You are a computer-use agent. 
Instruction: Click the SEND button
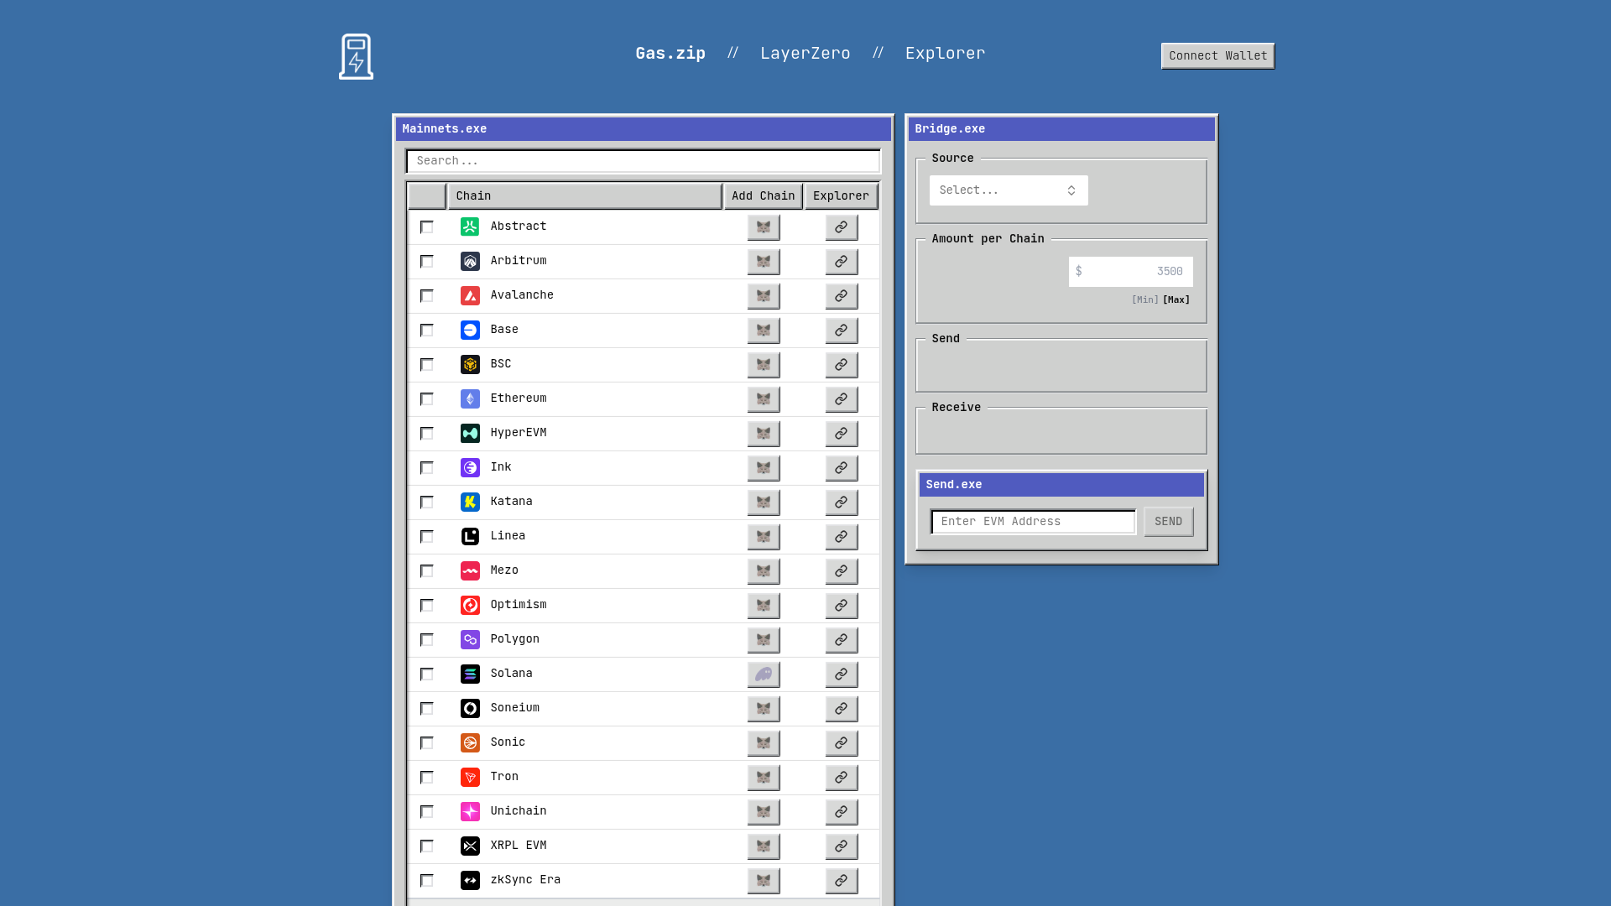pos(1168,522)
